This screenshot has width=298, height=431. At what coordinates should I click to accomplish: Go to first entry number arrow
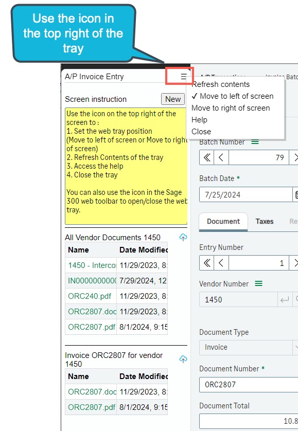207,263
